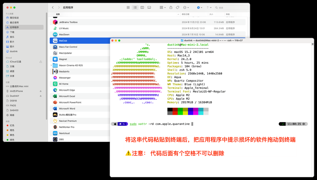Sort the list by 修改日期 column
Viewport: 317px width, 180px height.
click(x=185, y=14)
